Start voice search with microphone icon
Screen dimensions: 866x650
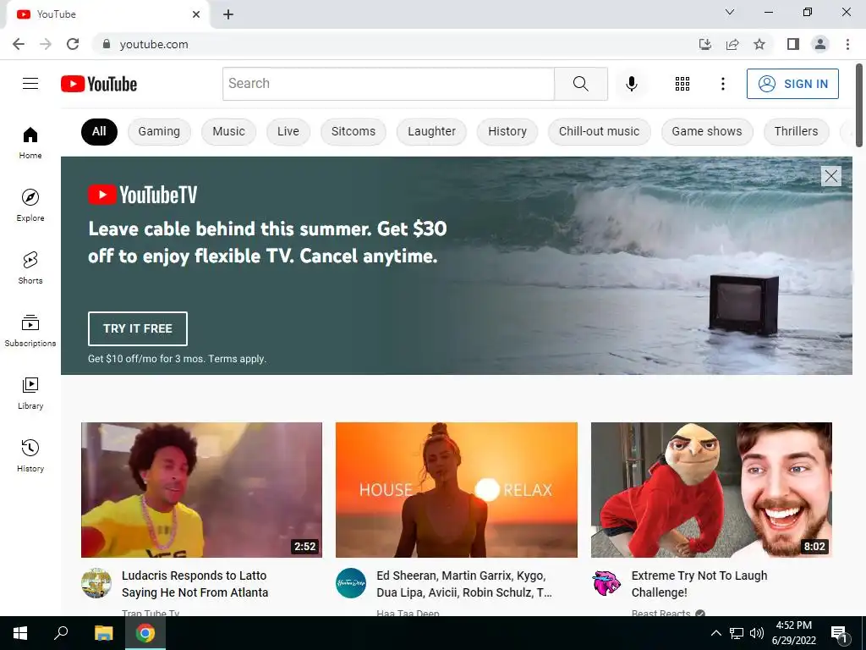tap(631, 84)
